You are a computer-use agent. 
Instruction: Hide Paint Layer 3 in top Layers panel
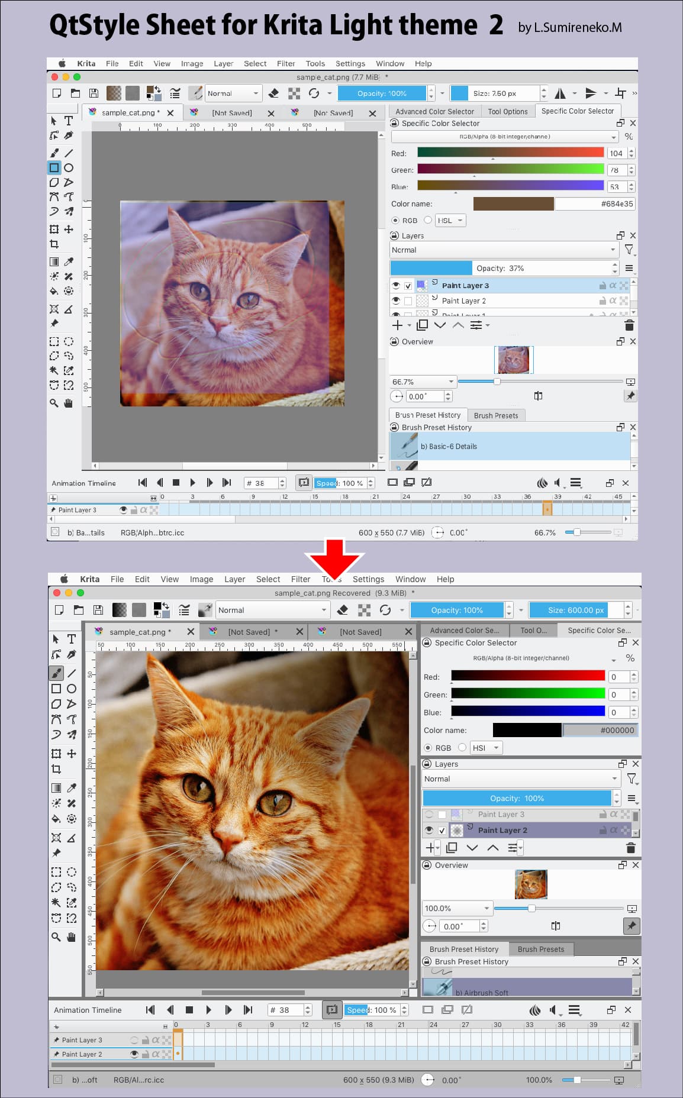[396, 285]
